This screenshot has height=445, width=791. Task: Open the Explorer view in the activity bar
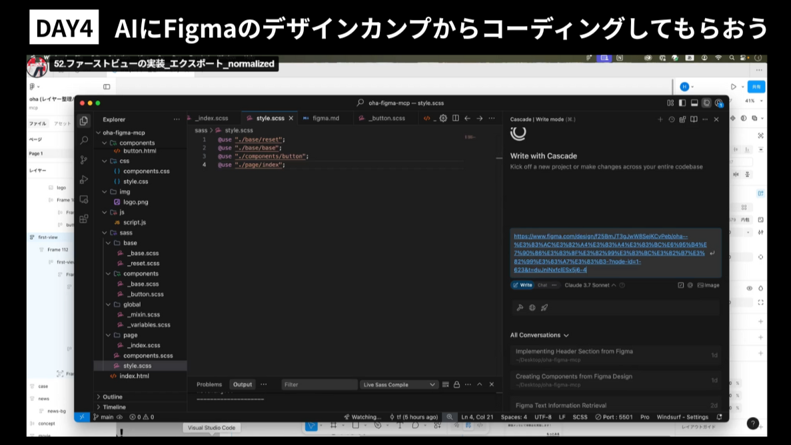point(84,120)
